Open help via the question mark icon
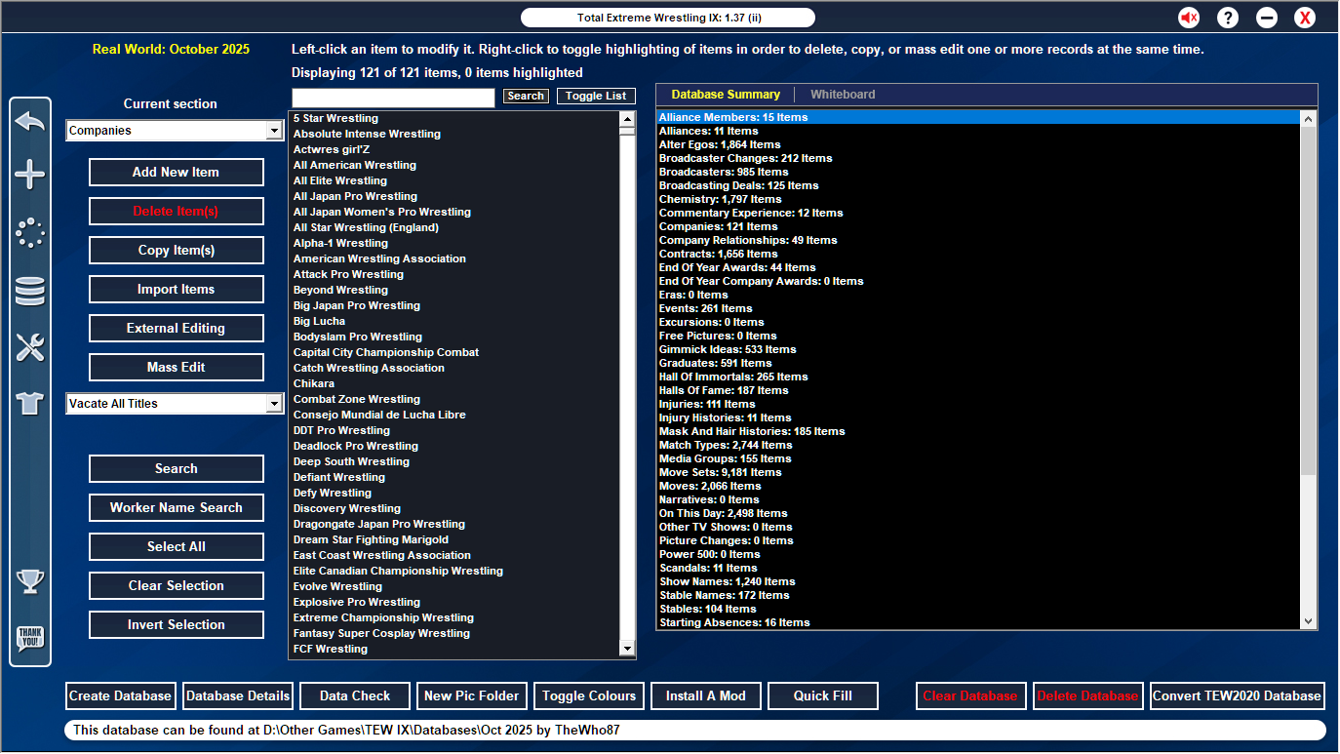 coord(1228,18)
